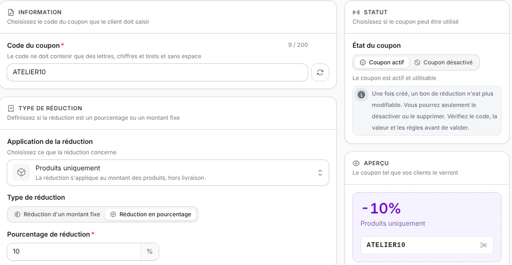
Task: Click the 'Une fois créé' notice text
Action: click(x=434, y=111)
